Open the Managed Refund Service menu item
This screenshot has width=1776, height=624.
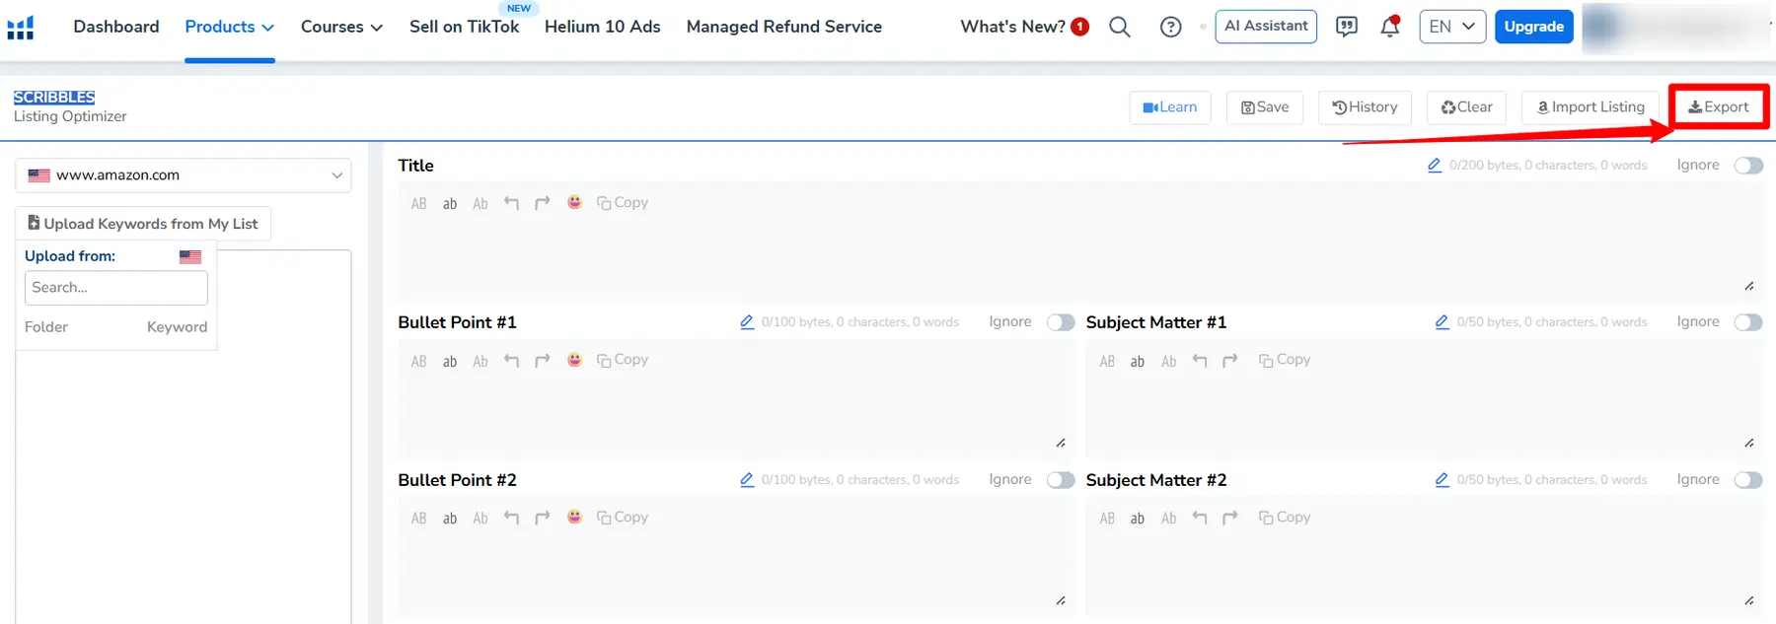click(x=783, y=27)
